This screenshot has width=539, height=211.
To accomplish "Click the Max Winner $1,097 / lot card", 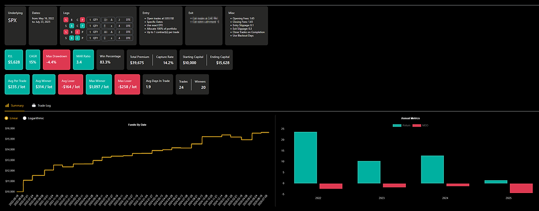I will [x=98, y=84].
